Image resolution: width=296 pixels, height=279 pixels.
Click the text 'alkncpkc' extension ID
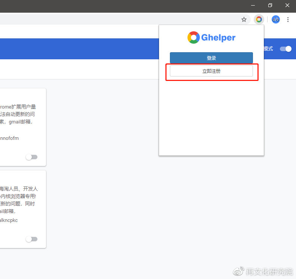pos(9,220)
